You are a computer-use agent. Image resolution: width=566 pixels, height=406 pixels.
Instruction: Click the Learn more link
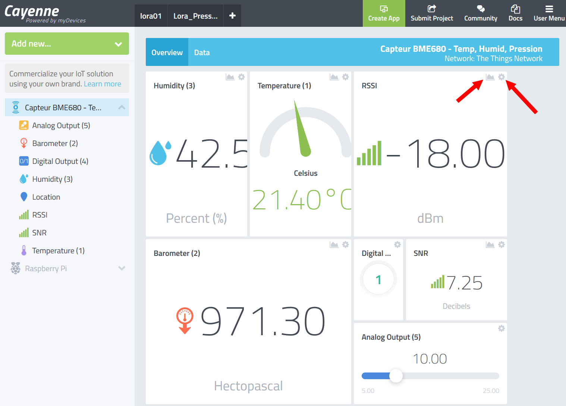[103, 84]
